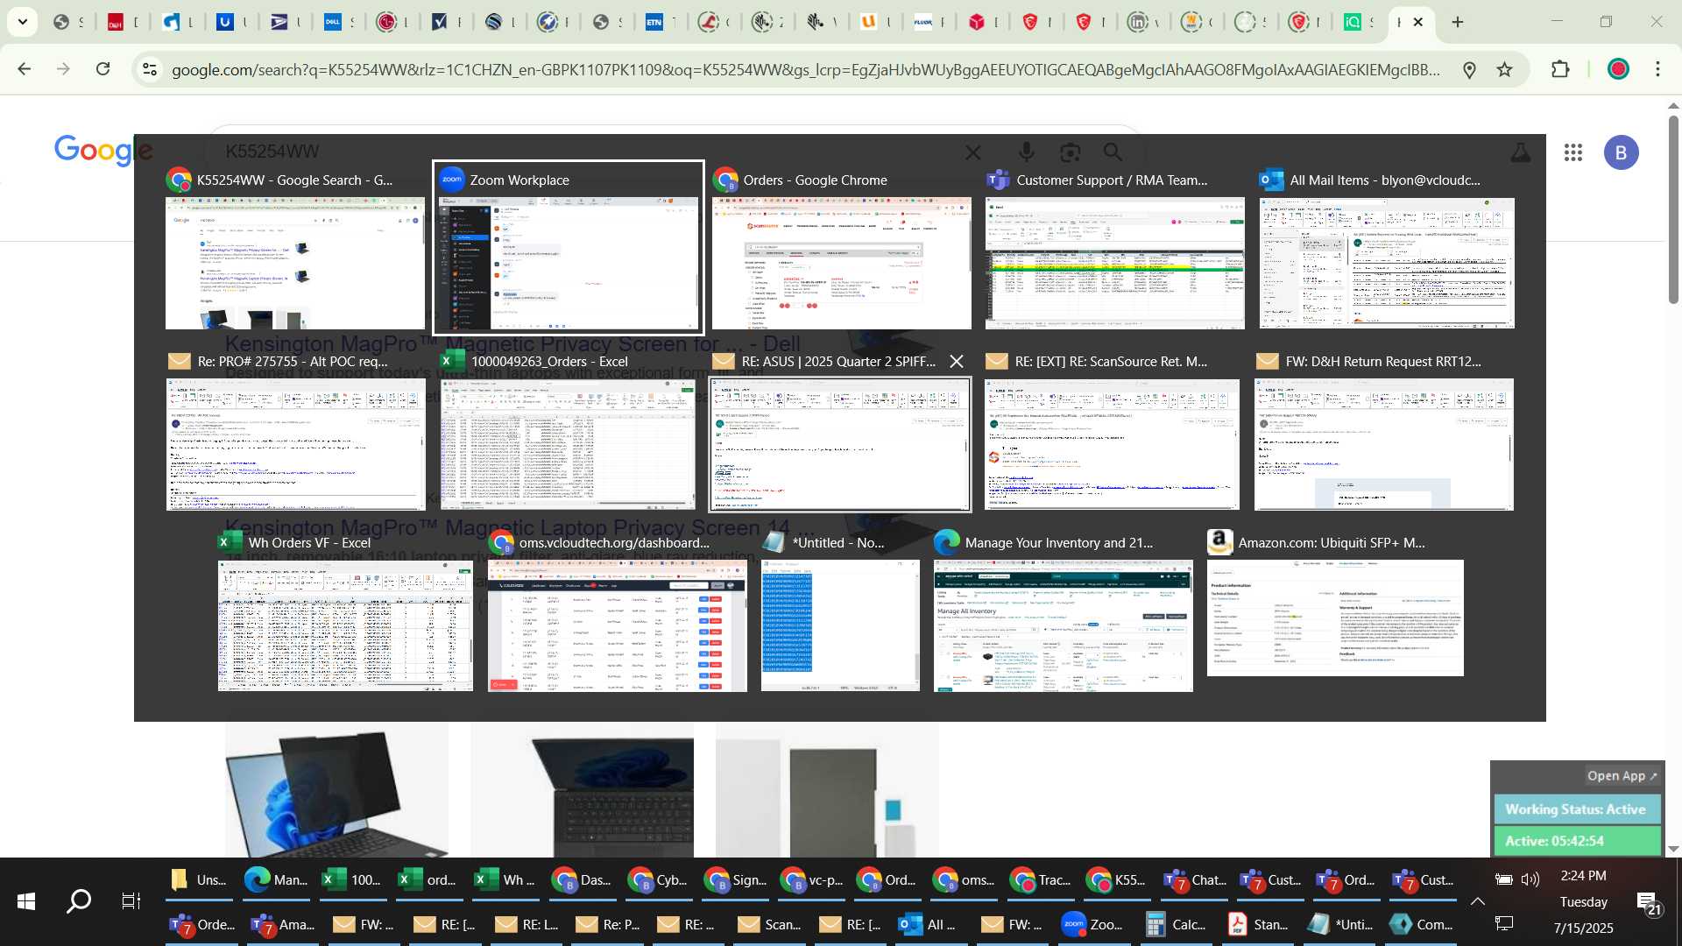1682x946 pixels.
Task: Reload the current page
Action: click(x=103, y=69)
